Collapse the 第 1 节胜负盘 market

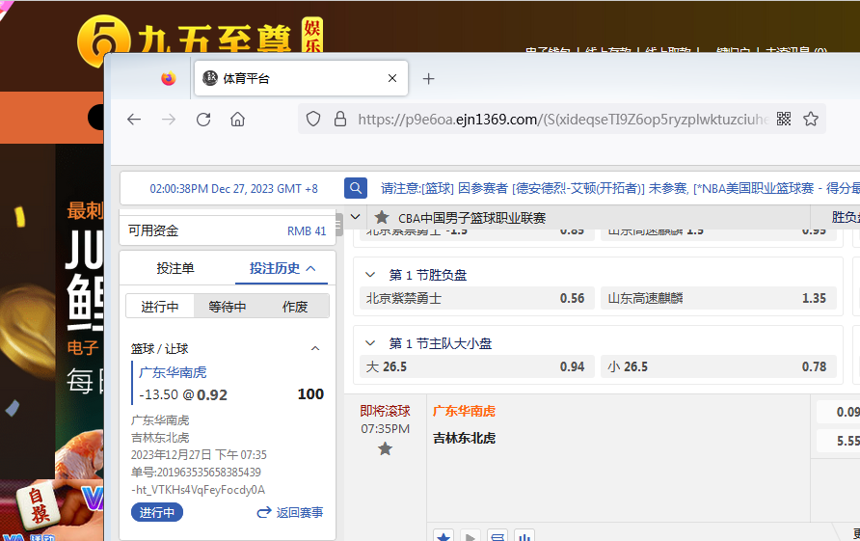[x=370, y=275]
